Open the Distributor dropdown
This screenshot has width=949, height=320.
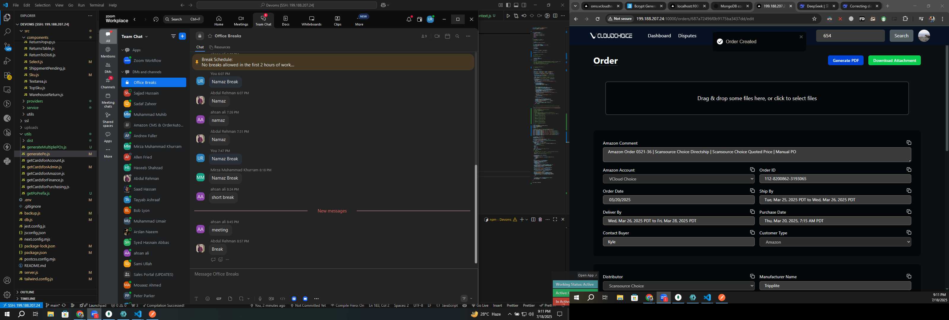click(x=679, y=286)
